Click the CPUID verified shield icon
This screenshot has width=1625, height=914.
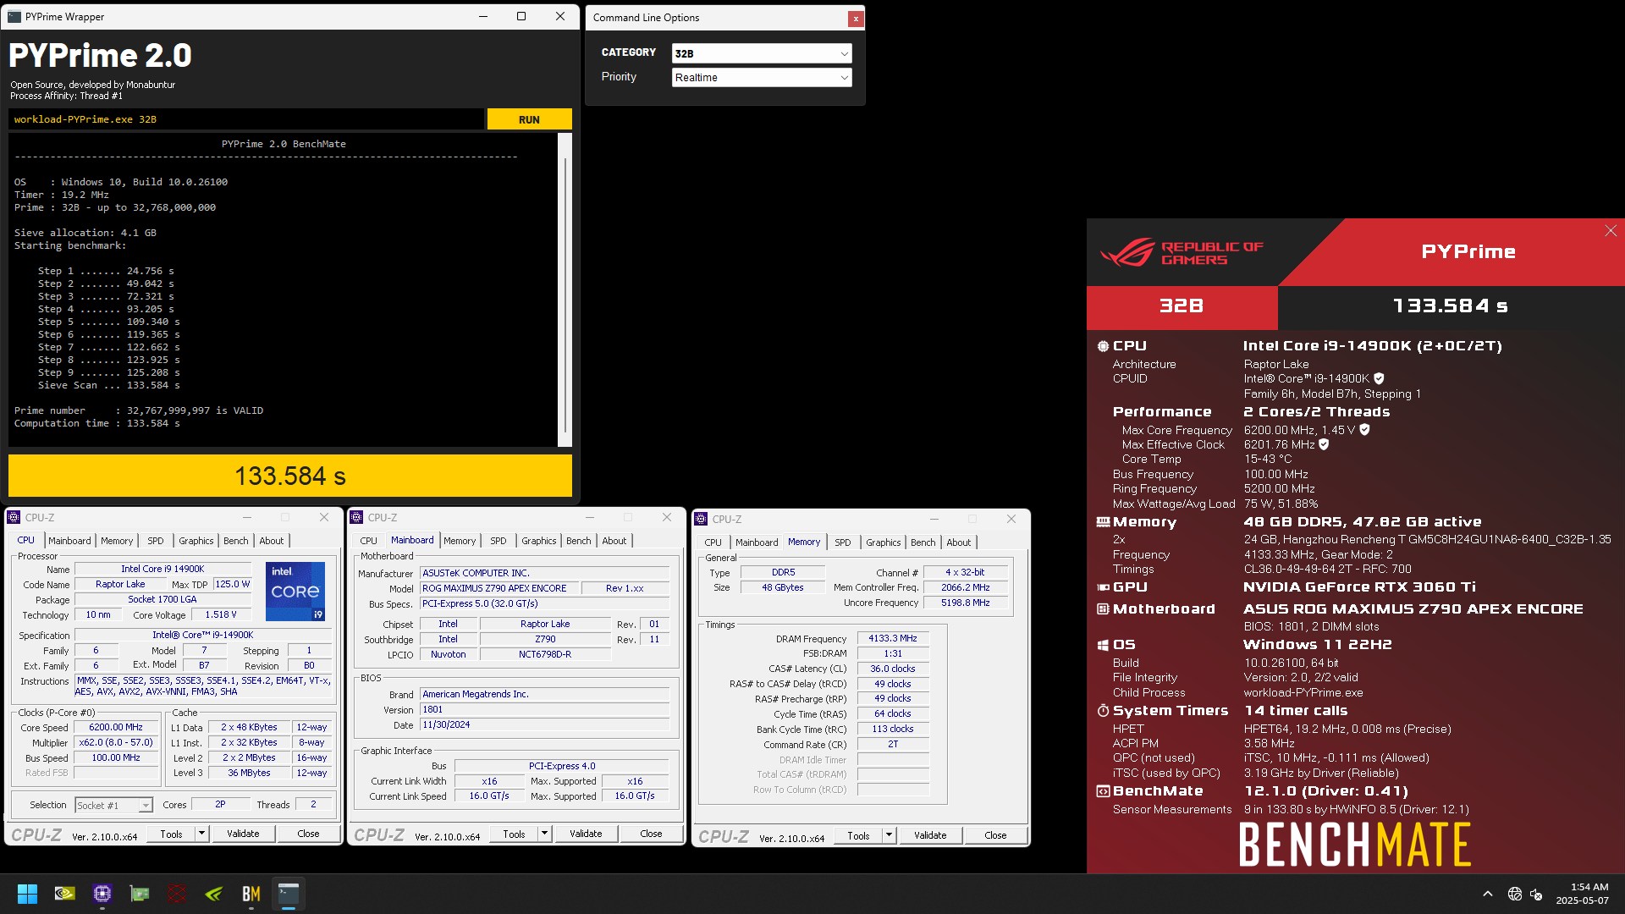pyautogui.click(x=1379, y=378)
